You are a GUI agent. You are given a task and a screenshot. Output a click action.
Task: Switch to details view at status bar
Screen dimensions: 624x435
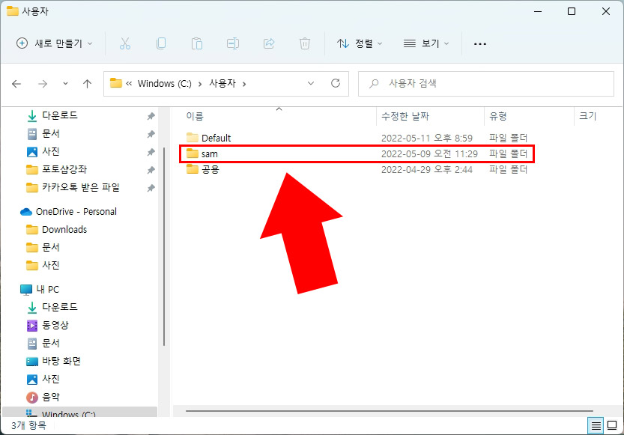click(x=596, y=425)
